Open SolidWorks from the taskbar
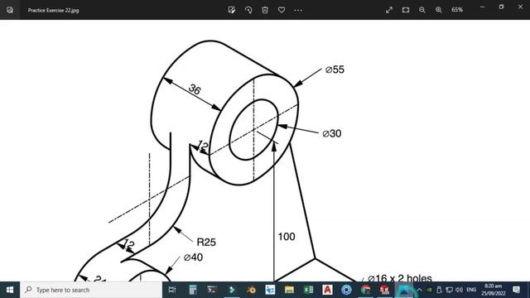Viewport: 530px width, 298px height. [x=384, y=290]
